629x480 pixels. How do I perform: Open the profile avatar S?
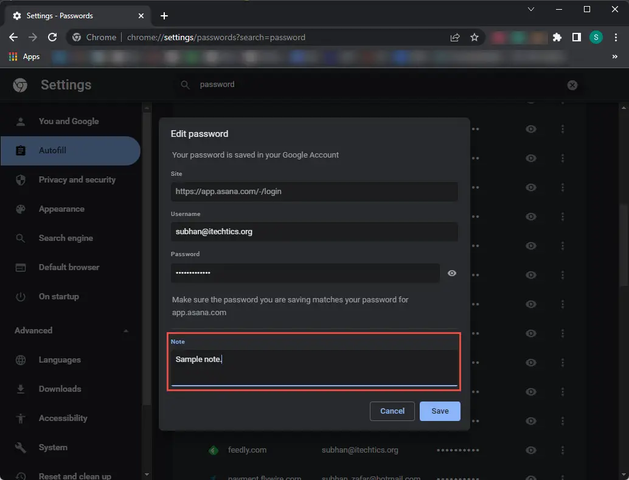(x=596, y=37)
